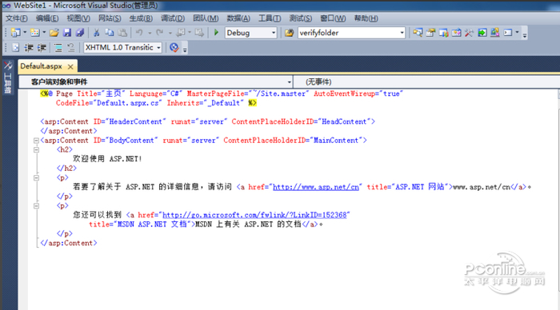Select the Default.aspx document tab
This screenshot has height=310, width=560.
[41, 66]
